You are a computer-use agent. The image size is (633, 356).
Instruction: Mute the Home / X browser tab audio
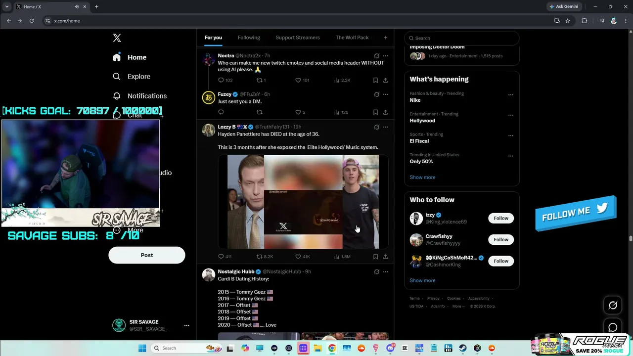click(77, 6)
